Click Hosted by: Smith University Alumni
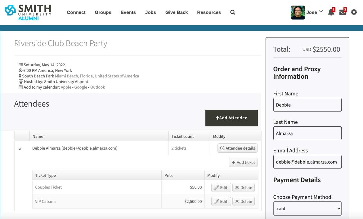Viewport: 363px width, 219px height. (x=56, y=81)
